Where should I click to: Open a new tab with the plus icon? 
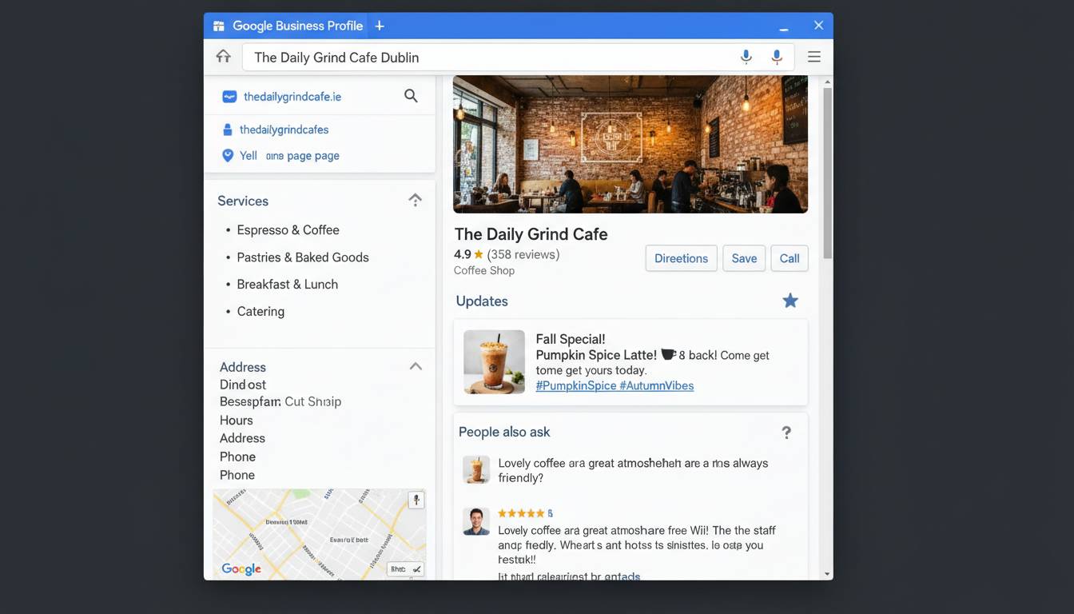(380, 26)
